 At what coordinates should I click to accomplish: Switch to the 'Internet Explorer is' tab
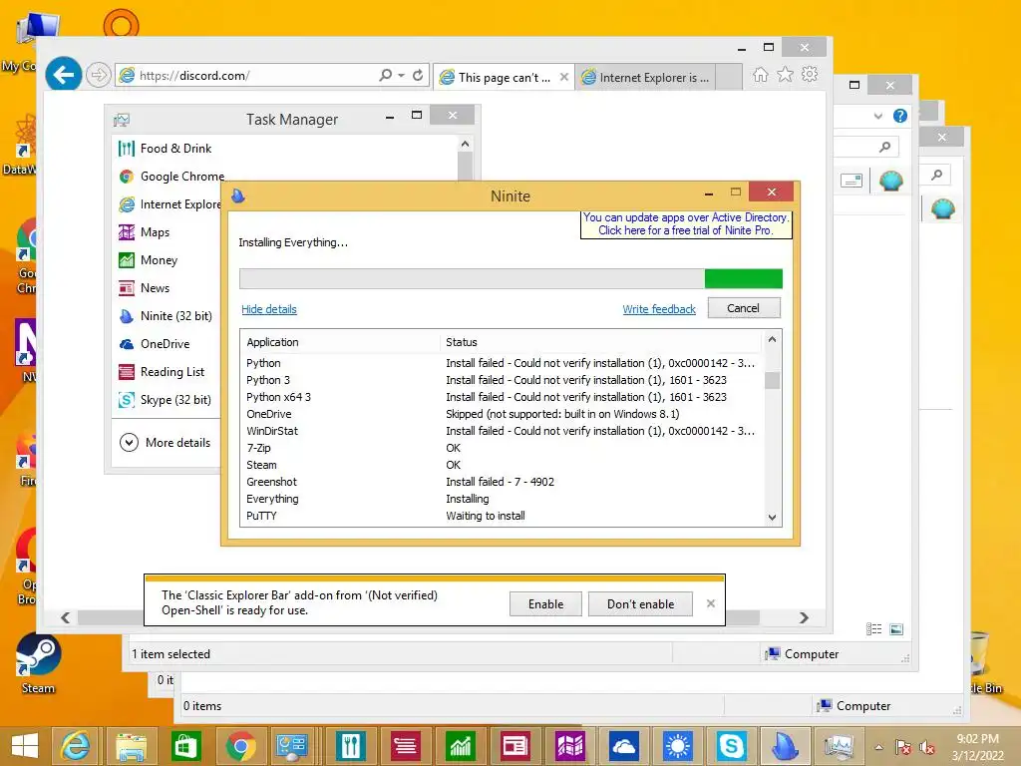tap(646, 78)
